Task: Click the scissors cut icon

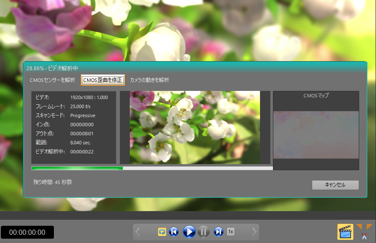Action: [x=365, y=236]
